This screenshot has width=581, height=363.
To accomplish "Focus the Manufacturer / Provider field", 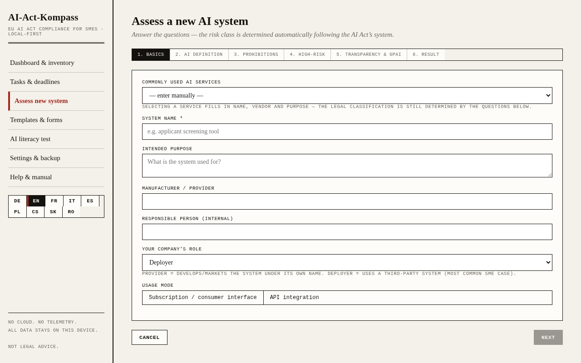I will pos(347,201).
